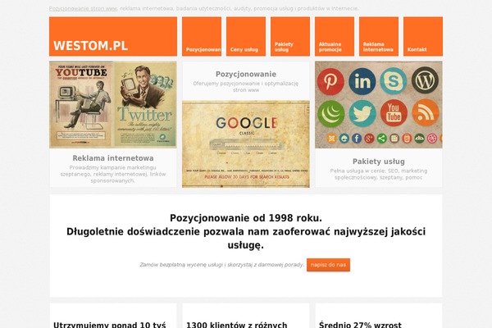Open the Pozycjonowanie menu tile
Image resolution: width=492 pixels, height=328 pixels.
[202, 36]
